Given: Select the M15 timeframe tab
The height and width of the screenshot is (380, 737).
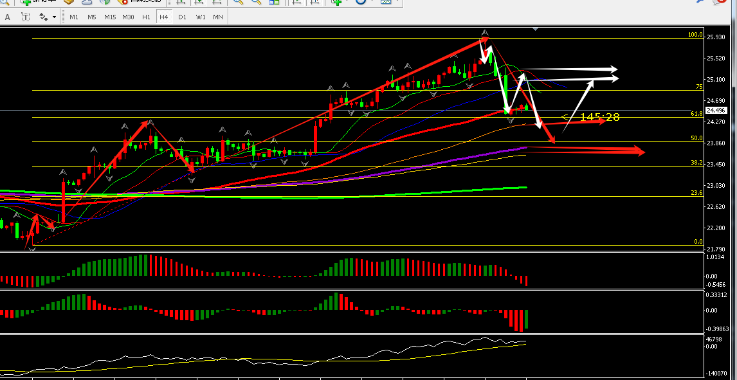Looking at the screenshot, I should 109,17.
